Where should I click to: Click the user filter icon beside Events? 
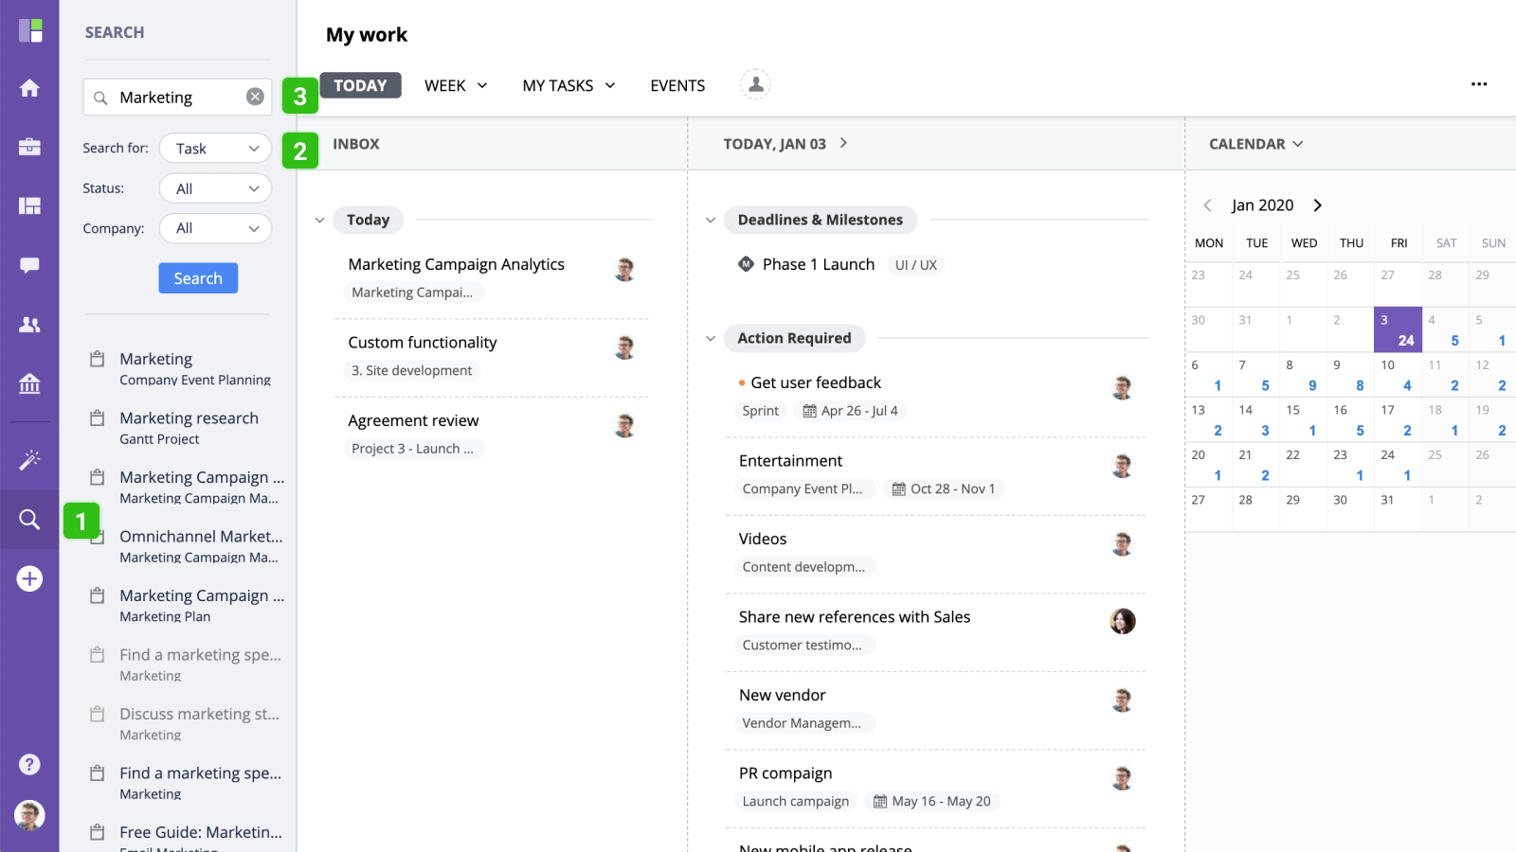pos(755,84)
